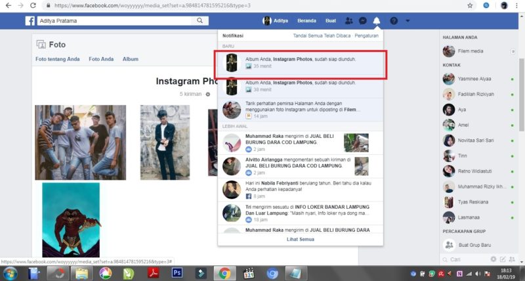This screenshot has width=525, height=281.
Task: Open Friend Requests icon in top bar
Action: (349, 21)
